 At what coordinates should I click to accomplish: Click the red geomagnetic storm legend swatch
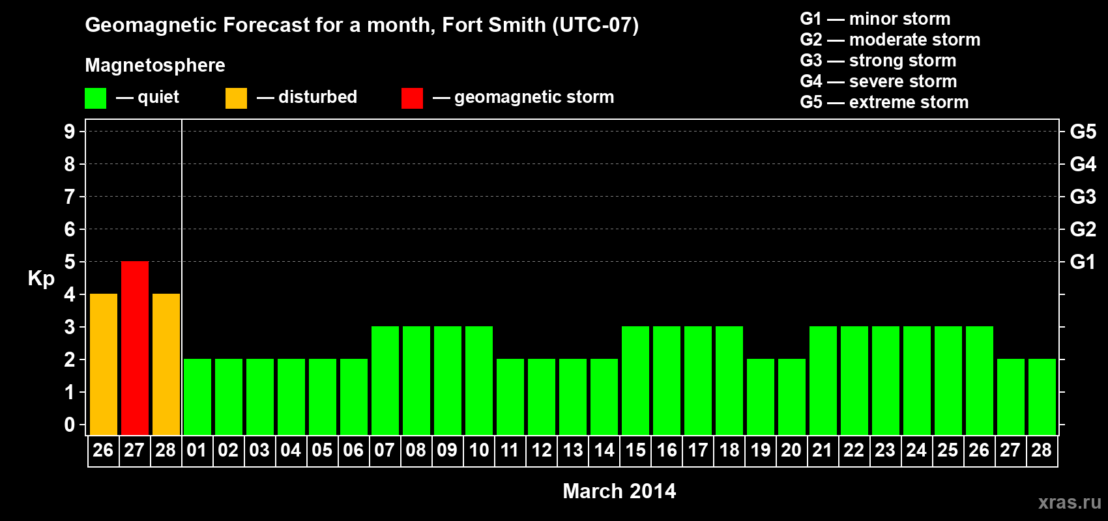(412, 98)
